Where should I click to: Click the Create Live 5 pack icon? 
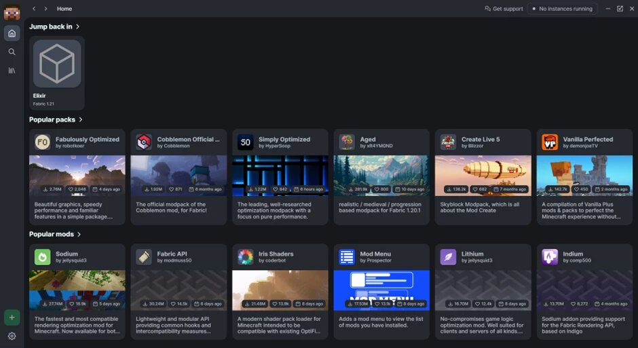pyautogui.click(x=448, y=142)
